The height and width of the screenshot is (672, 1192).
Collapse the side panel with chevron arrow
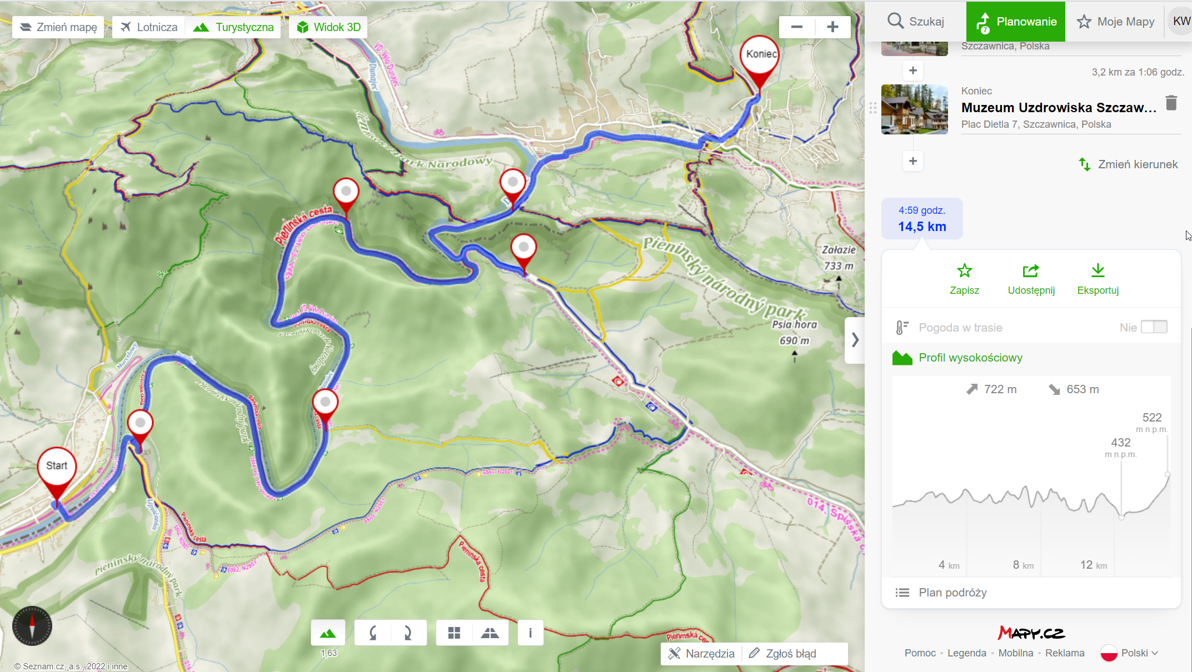[x=855, y=340]
